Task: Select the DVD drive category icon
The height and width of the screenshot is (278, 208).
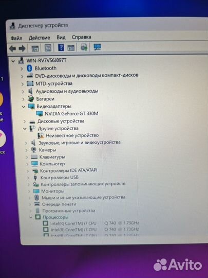Action: click(x=30, y=76)
